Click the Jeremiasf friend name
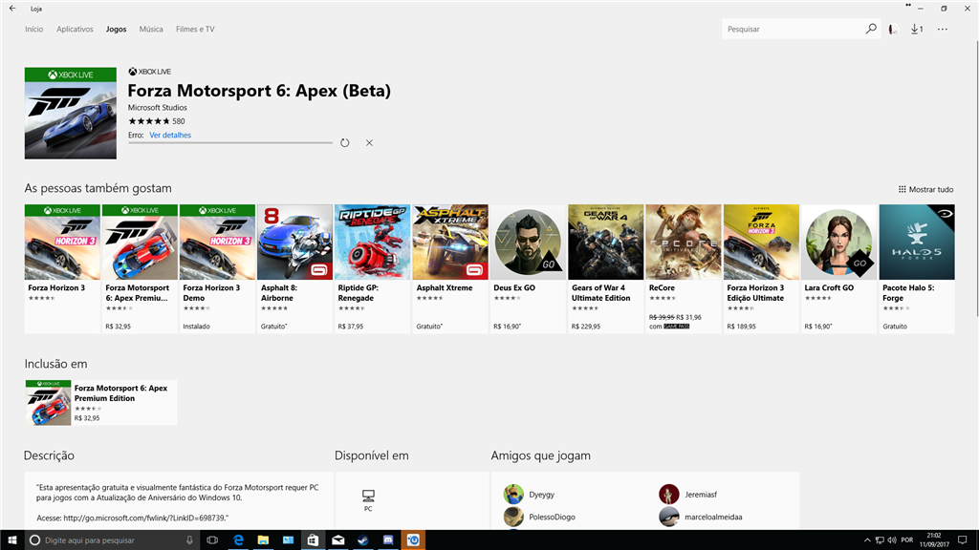The image size is (979, 550). coord(701,495)
